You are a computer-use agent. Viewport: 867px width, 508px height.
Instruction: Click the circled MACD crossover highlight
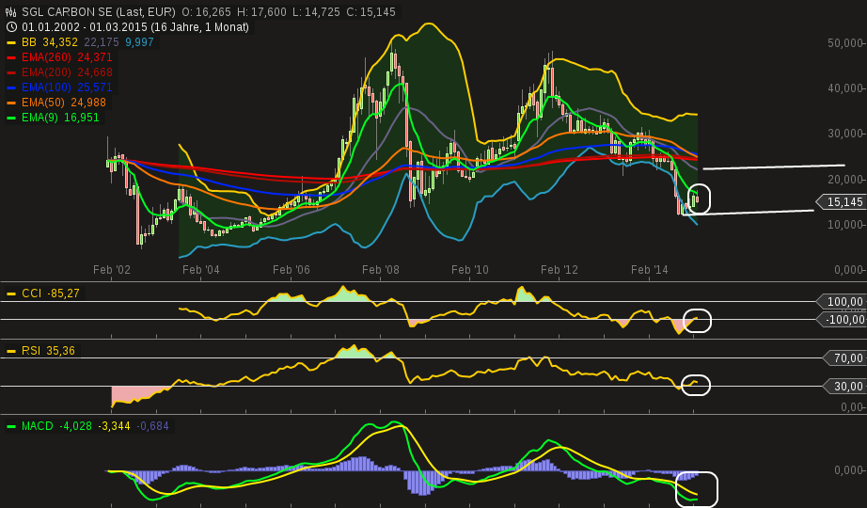pos(696,489)
